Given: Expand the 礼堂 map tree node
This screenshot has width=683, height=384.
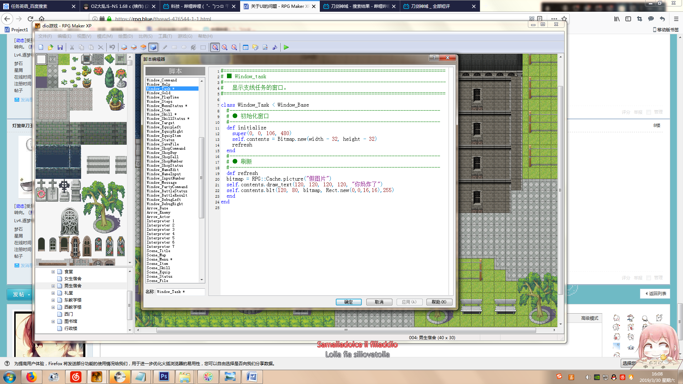Looking at the screenshot, I should tap(53, 293).
